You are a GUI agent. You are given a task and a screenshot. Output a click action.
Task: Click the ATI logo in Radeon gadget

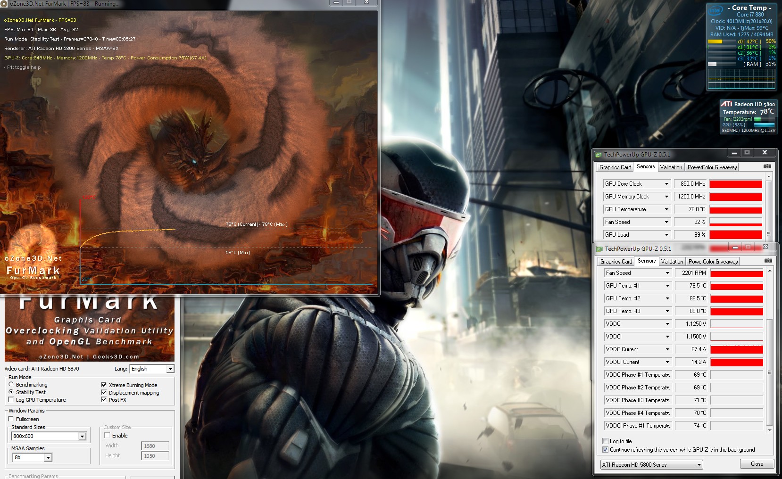pos(726,104)
